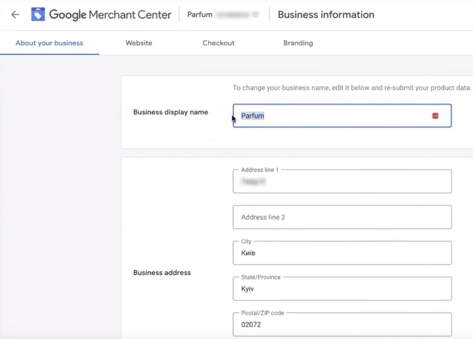Click the back arrow in the header
This screenshot has width=473, height=339.
(15, 15)
